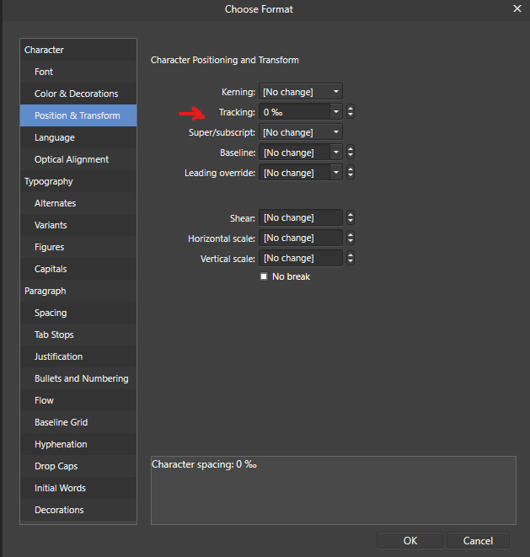This screenshot has height=557, width=530.
Task: Click the Baseline stepper arrows
Action: click(351, 153)
